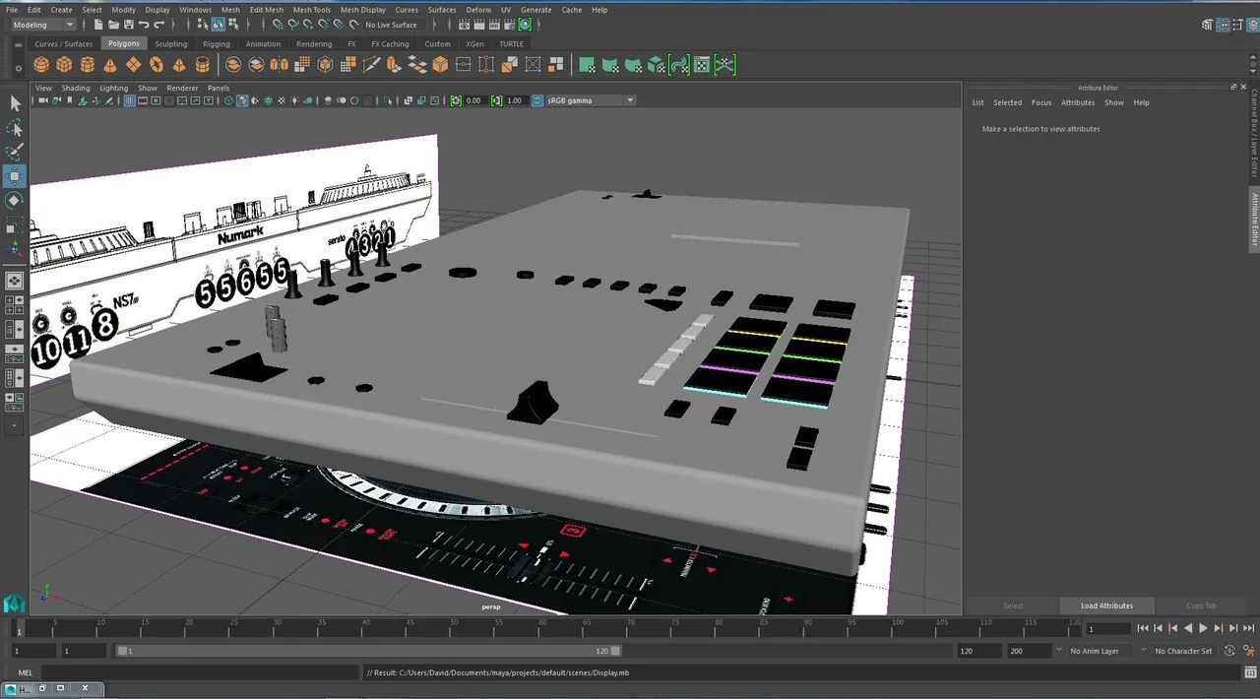Activate the Paint Selection tool
Viewport: 1260px width, 699px height.
click(15, 153)
